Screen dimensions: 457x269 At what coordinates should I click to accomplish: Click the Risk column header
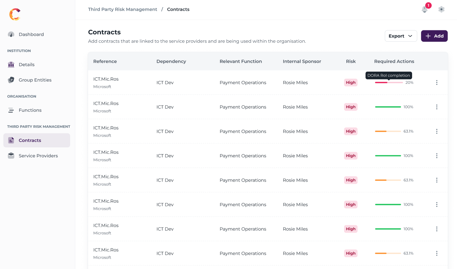tap(351, 61)
